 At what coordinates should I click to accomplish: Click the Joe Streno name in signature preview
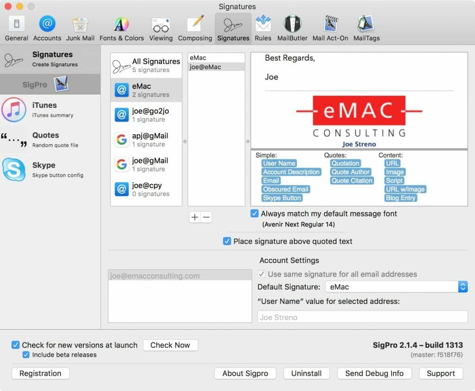[x=359, y=145]
